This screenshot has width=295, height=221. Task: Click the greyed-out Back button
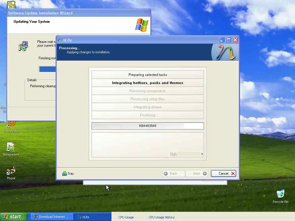(x=173, y=174)
